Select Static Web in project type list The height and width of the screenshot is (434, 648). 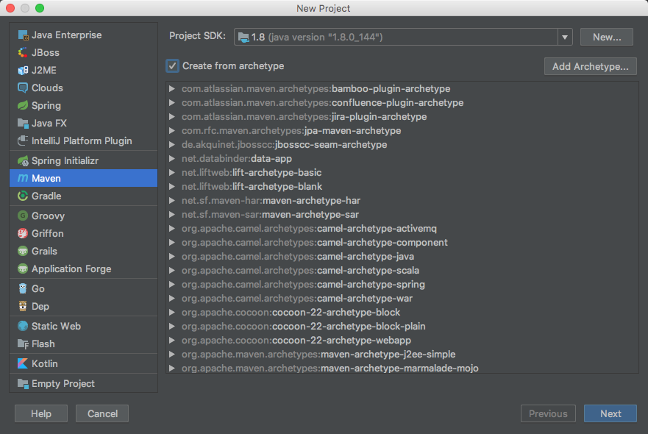(56, 327)
